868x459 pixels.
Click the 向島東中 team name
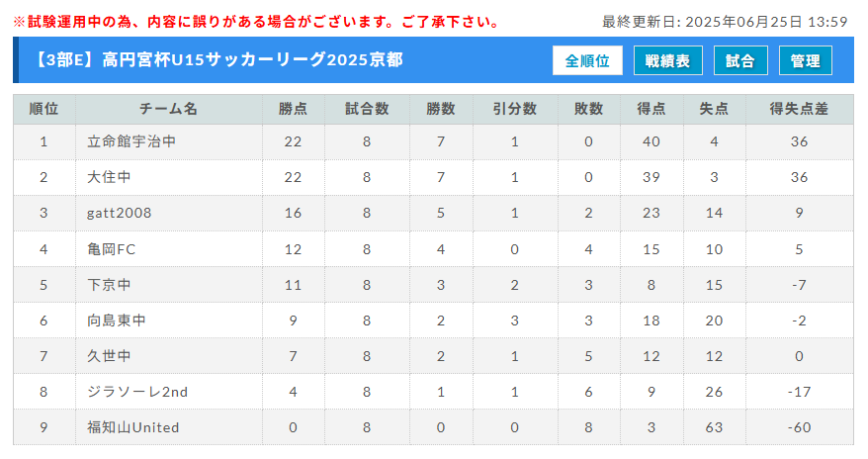pos(117,321)
